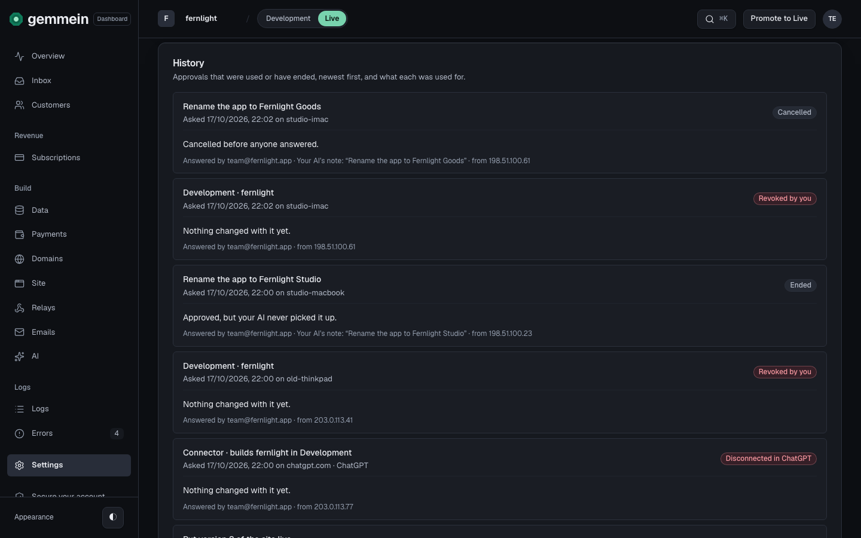Click Revoked by you on the studio-imac entry

pos(785,198)
